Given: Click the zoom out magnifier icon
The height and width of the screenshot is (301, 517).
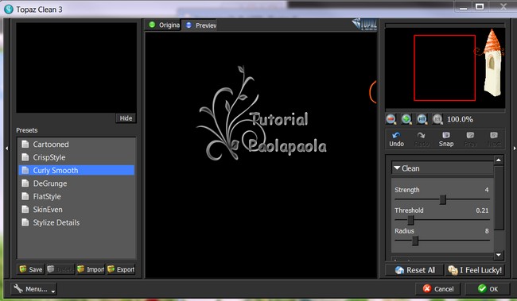Looking at the screenshot, I should point(391,119).
